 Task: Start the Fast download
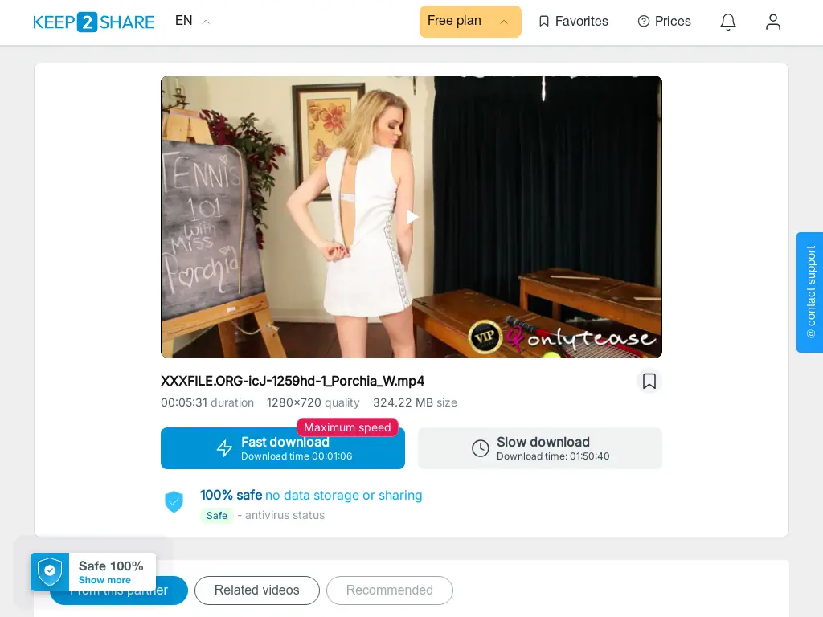tap(283, 448)
